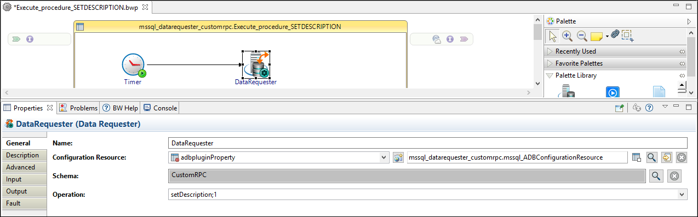The height and width of the screenshot is (217, 698).
Task: Maximize the Properties view
Action: click(689, 107)
